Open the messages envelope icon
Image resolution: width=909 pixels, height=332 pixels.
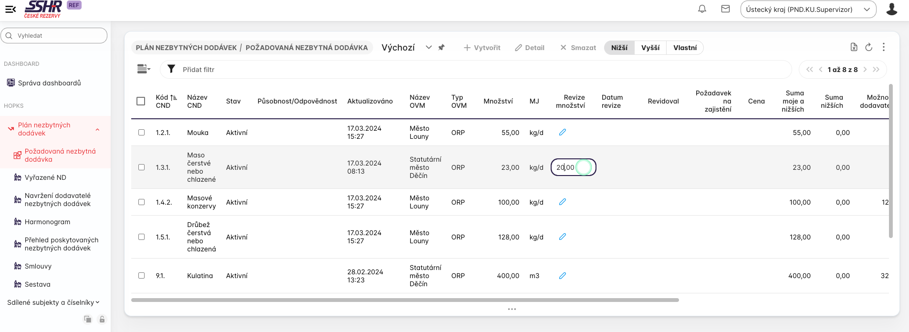coord(725,9)
